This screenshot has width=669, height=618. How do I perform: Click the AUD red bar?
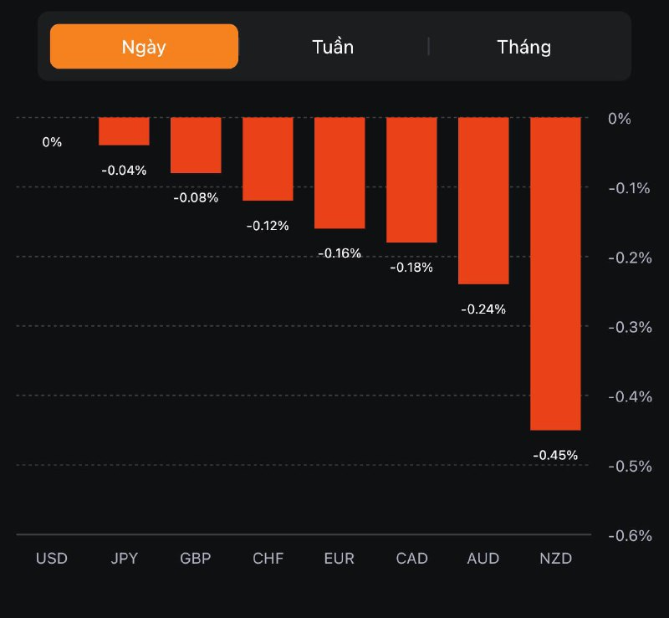pos(483,201)
